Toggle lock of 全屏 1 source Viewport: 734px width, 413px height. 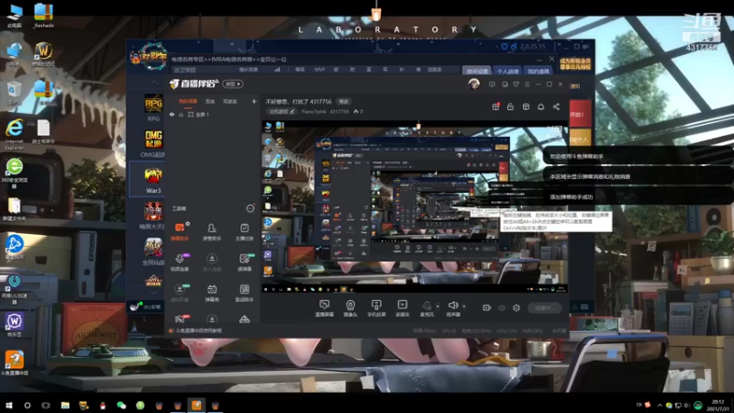pyautogui.click(x=181, y=114)
